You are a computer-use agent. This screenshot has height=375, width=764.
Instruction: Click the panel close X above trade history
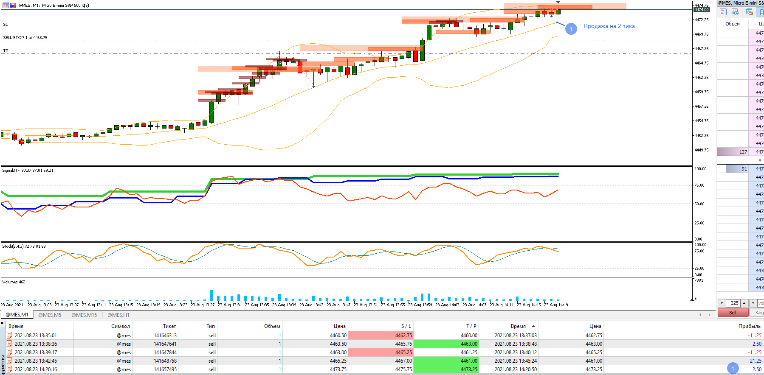pyautogui.click(x=2, y=323)
